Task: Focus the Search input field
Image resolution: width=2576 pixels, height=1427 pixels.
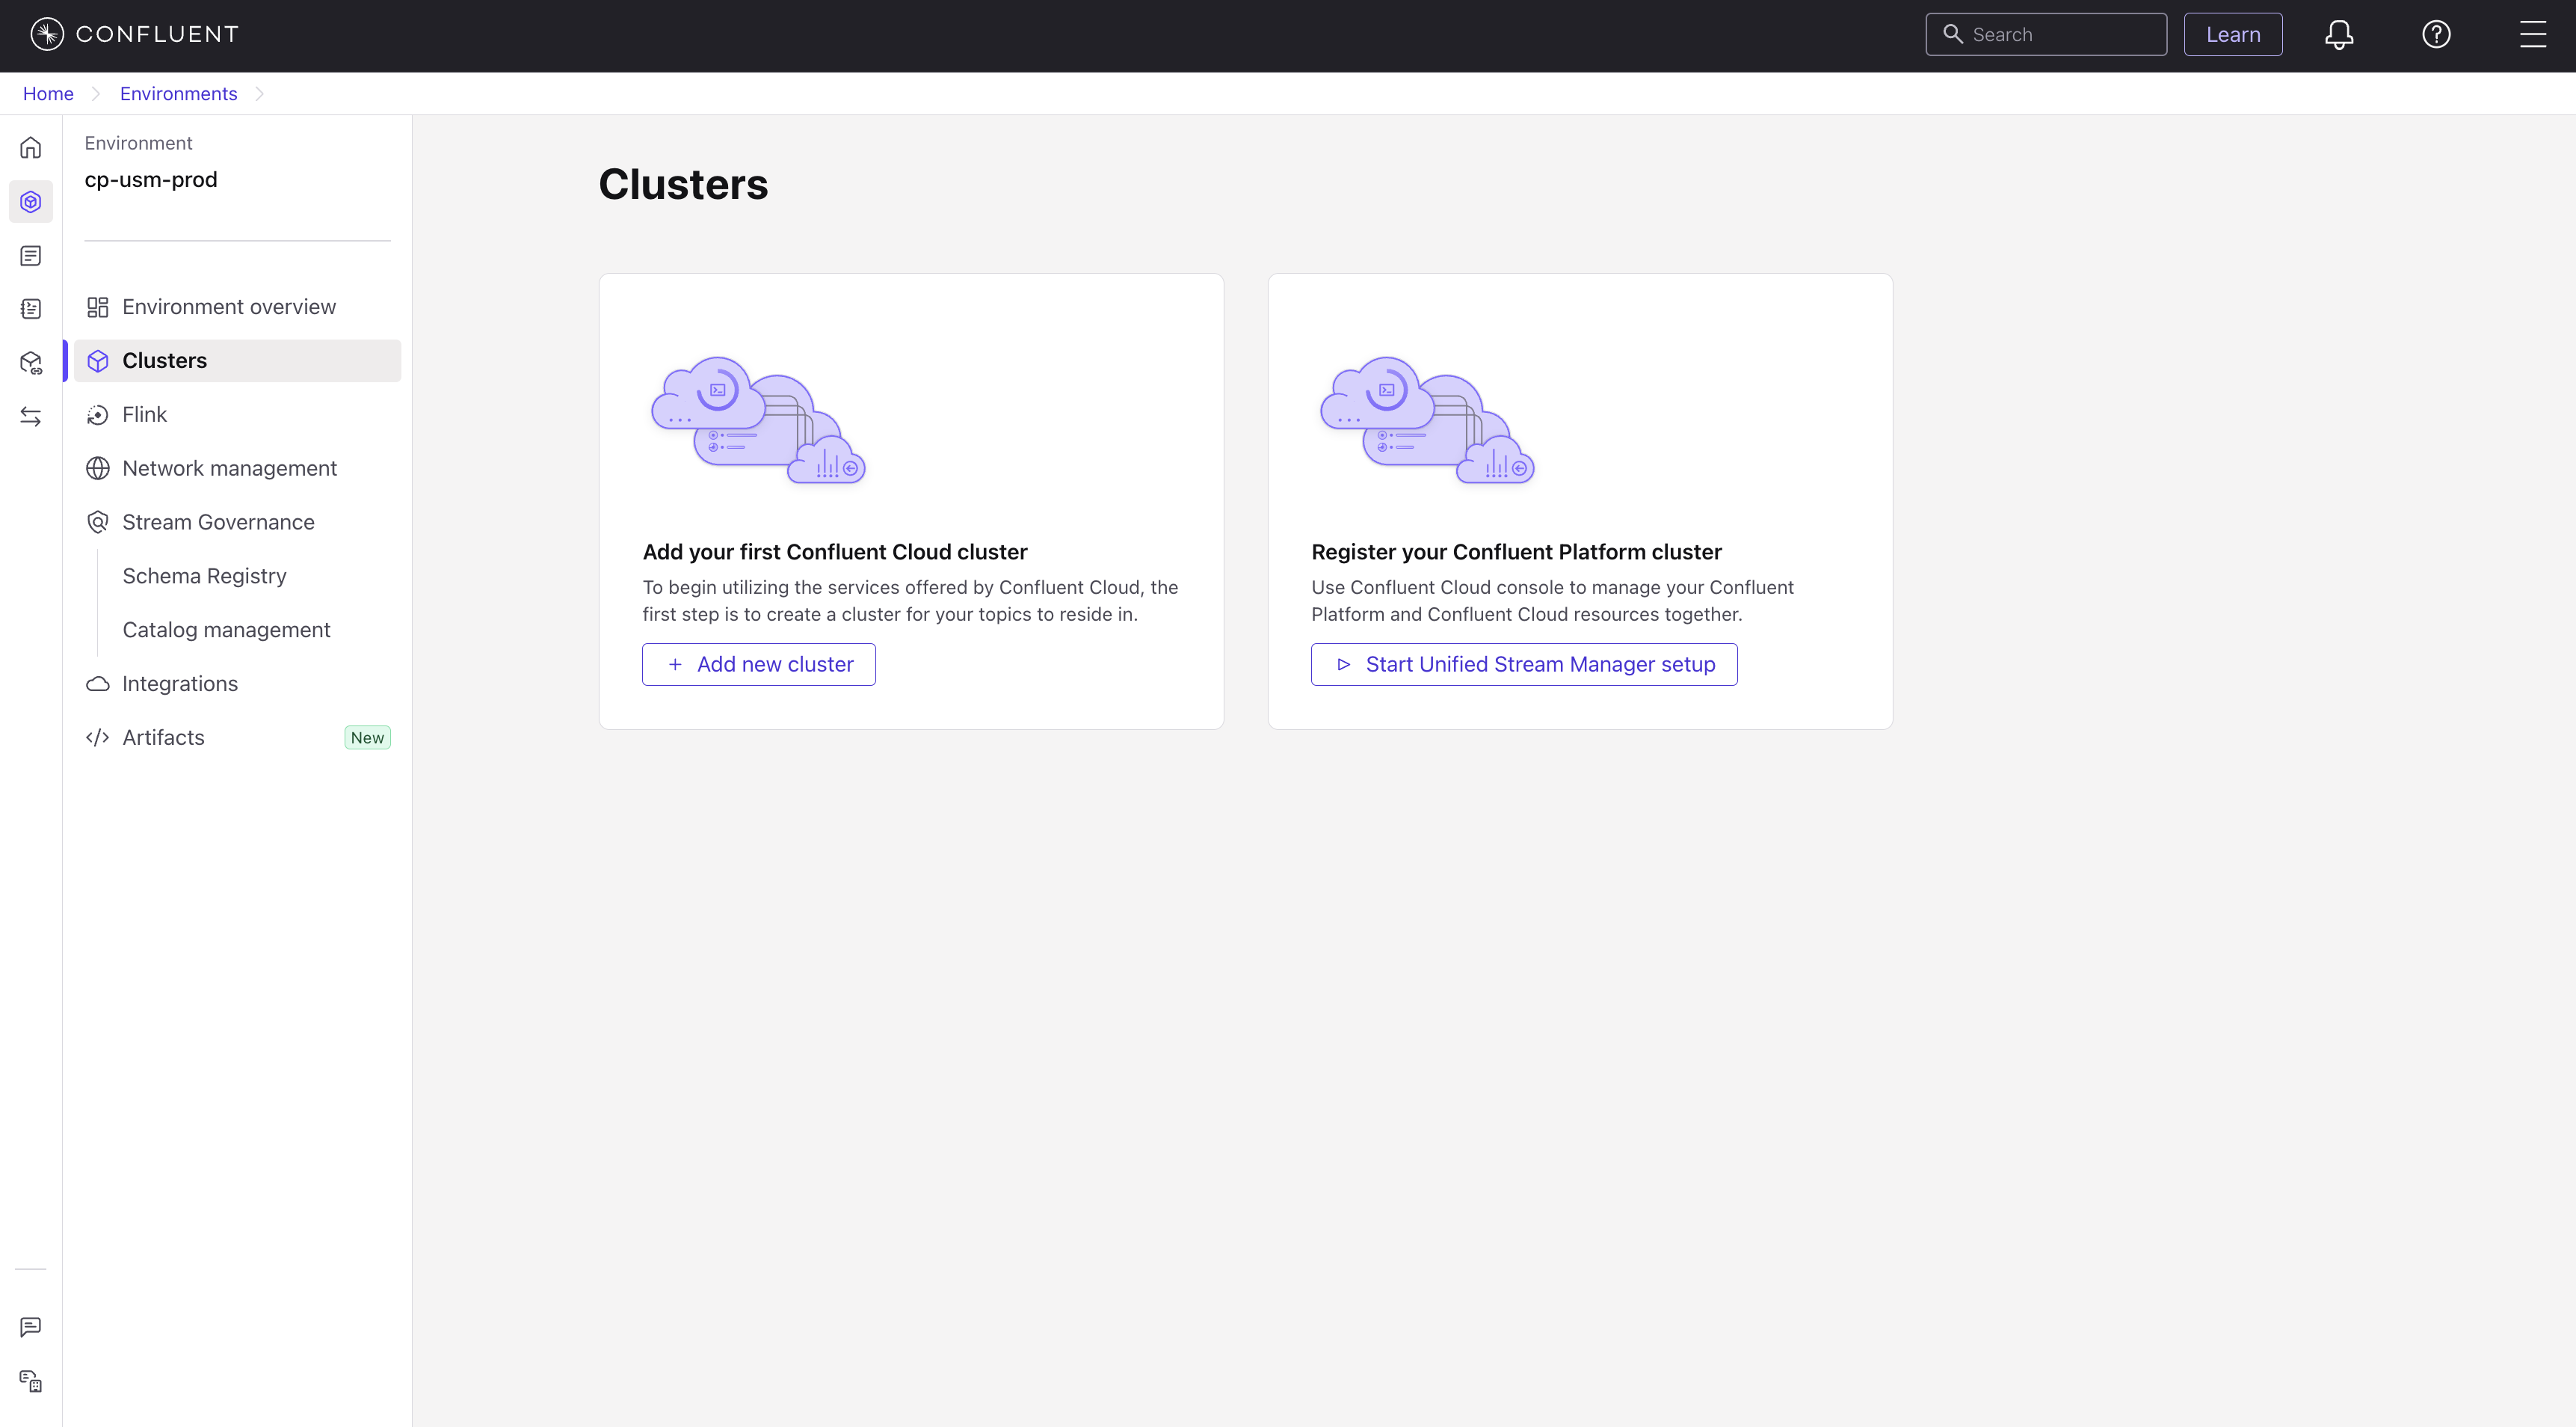Action: point(2060,35)
